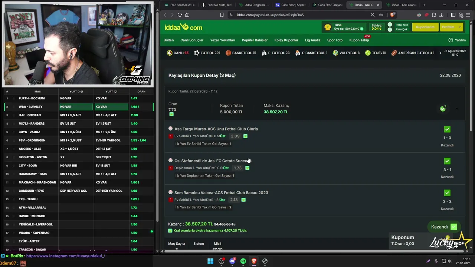The height and width of the screenshot is (267, 475).
Task: Click the Kuponlarım button
Action: [x=425, y=27]
